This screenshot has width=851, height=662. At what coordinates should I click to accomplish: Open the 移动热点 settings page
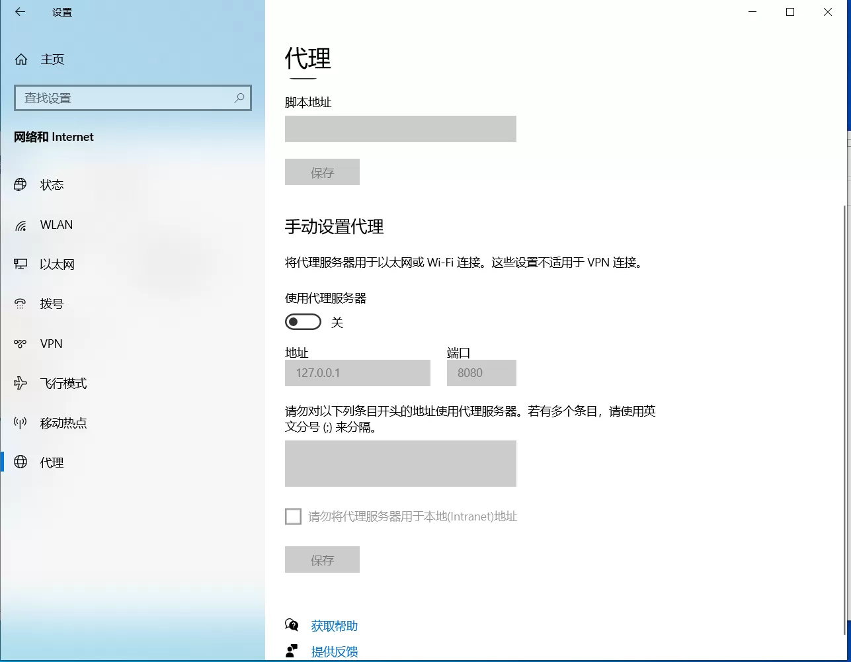pyautogui.click(x=63, y=423)
